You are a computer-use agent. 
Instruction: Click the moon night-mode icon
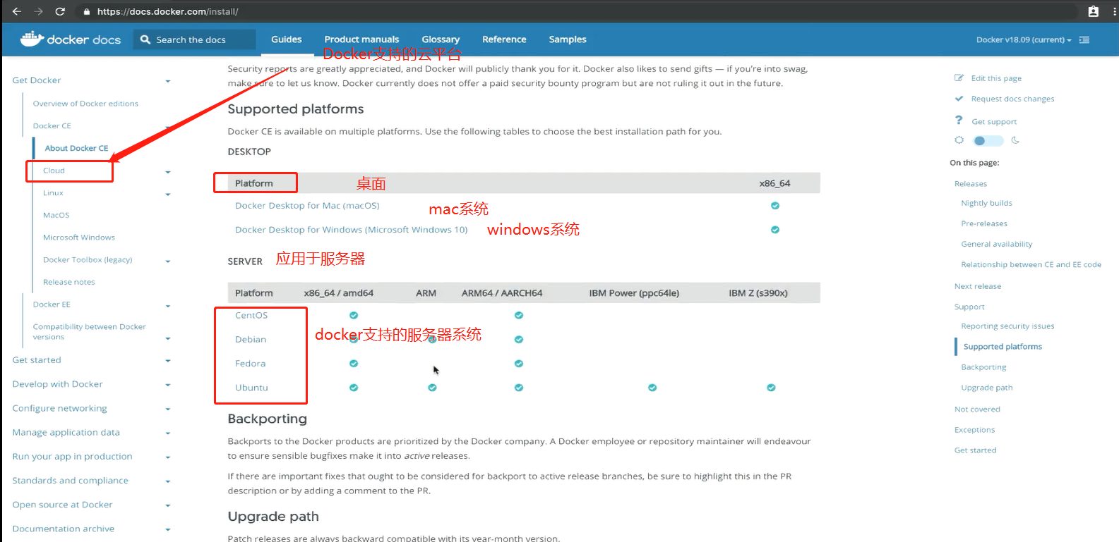(1015, 140)
